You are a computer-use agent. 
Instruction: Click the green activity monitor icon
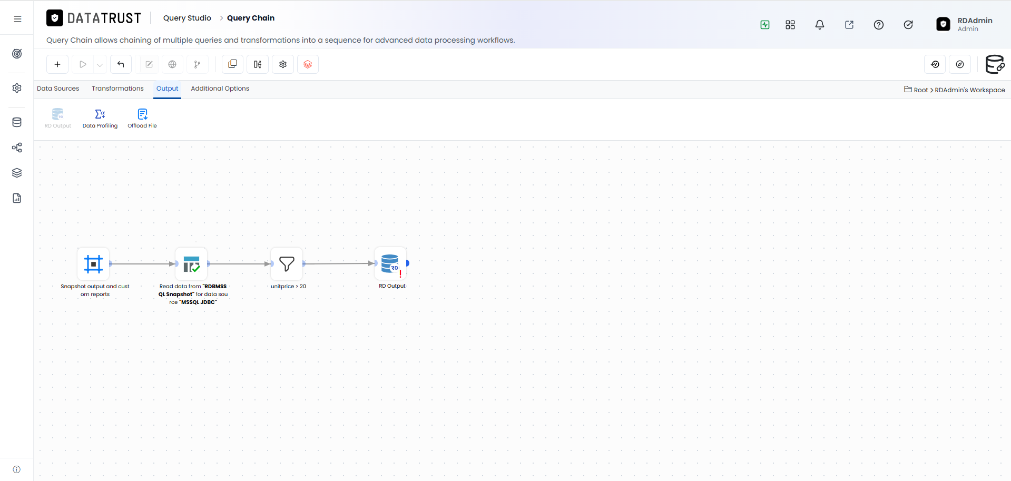[x=765, y=25]
